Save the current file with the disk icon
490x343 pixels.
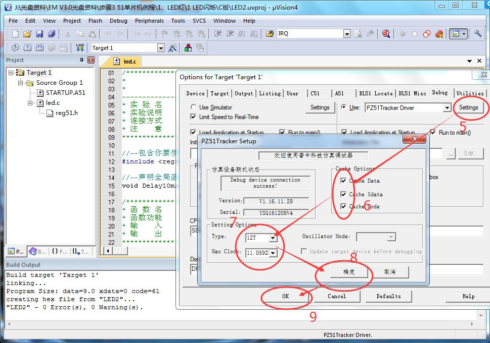click(39, 33)
